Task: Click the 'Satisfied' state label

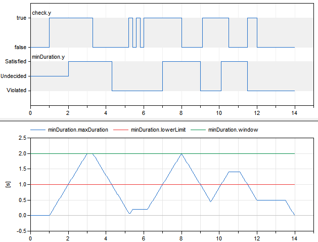Action: [x=16, y=62]
